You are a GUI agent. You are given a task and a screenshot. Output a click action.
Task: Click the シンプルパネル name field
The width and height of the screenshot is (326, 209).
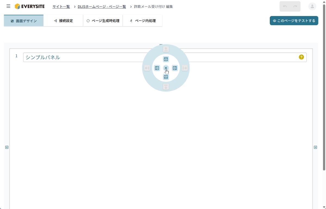pyautogui.click(x=165, y=57)
